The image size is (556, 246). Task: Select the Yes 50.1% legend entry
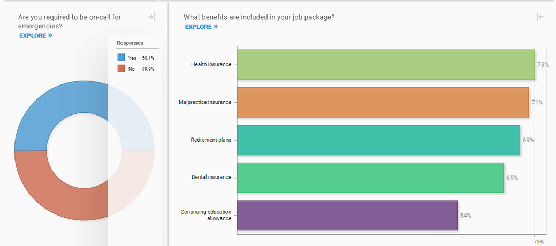click(140, 58)
